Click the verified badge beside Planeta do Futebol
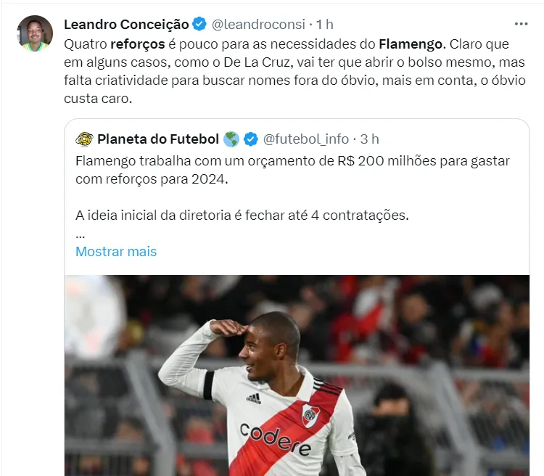 pos(250,139)
